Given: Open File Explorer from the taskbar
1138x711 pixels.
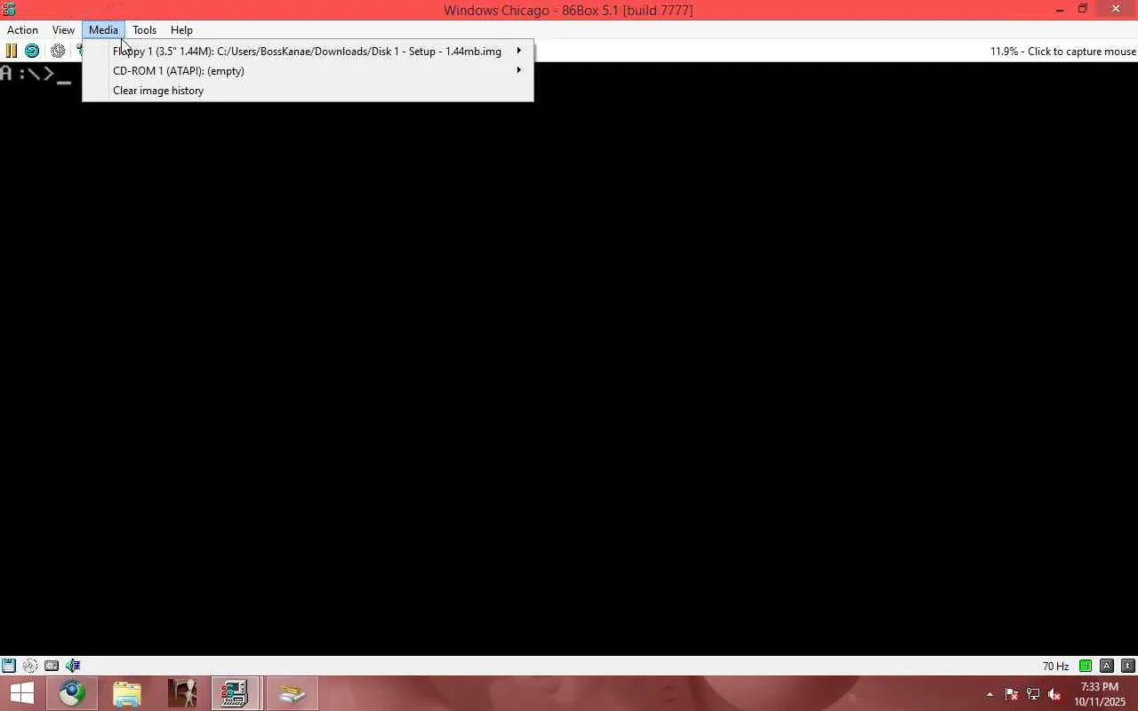Looking at the screenshot, I should point(127,693).
